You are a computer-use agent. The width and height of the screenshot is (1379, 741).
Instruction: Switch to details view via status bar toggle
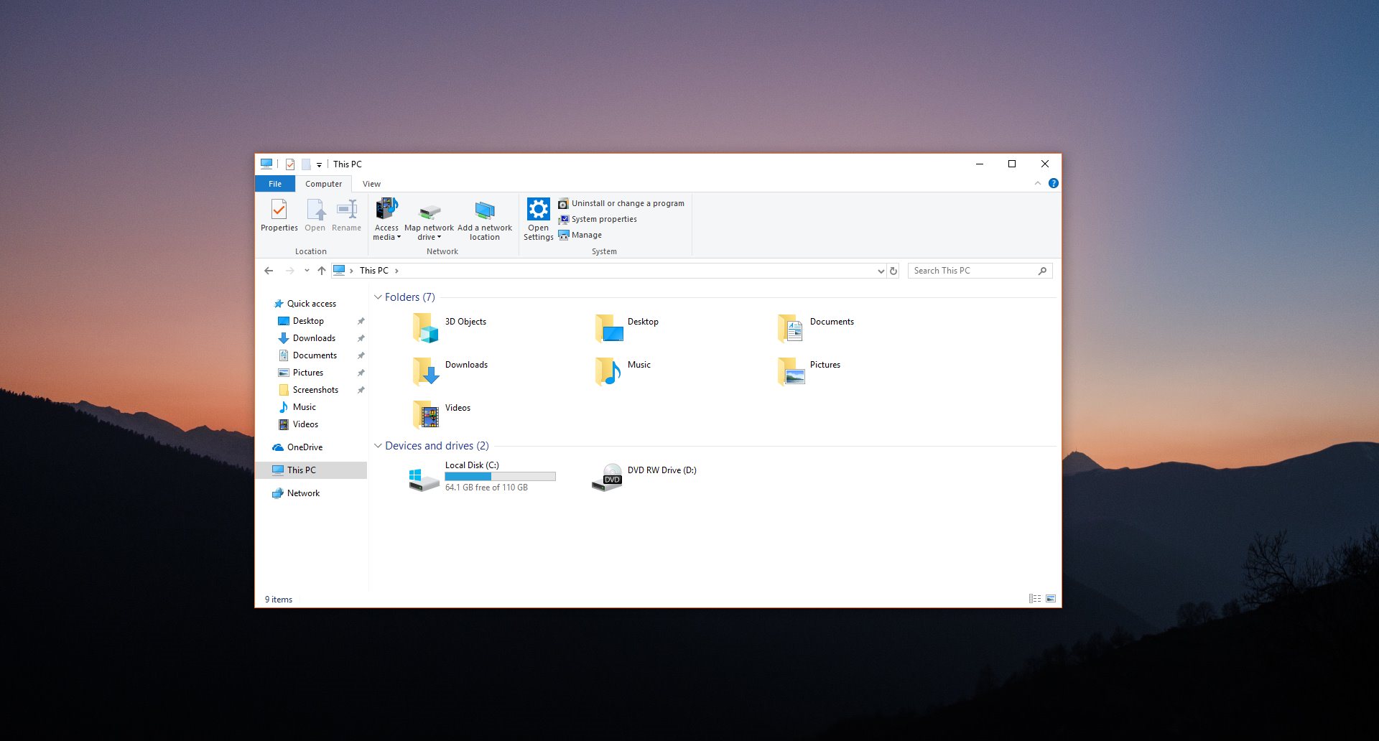coord(1034,598)
